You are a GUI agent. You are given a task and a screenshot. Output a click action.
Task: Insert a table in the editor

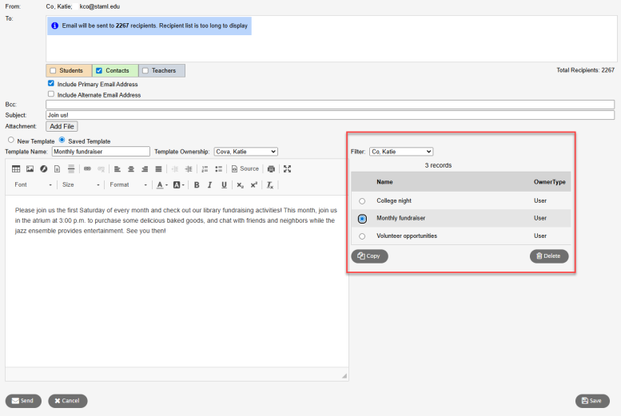coord(16,169)
